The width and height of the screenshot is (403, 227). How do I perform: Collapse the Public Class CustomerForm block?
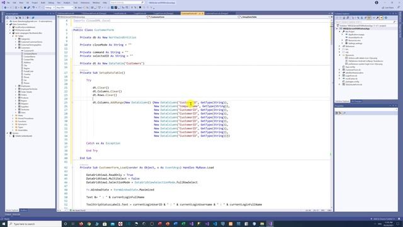coord(72,30)
